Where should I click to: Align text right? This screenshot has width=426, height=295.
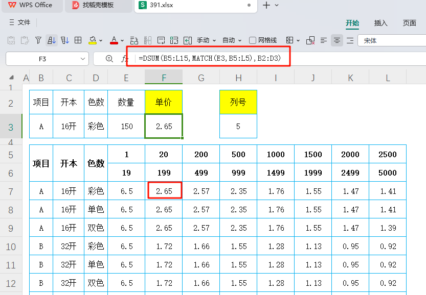pos(350,40)
